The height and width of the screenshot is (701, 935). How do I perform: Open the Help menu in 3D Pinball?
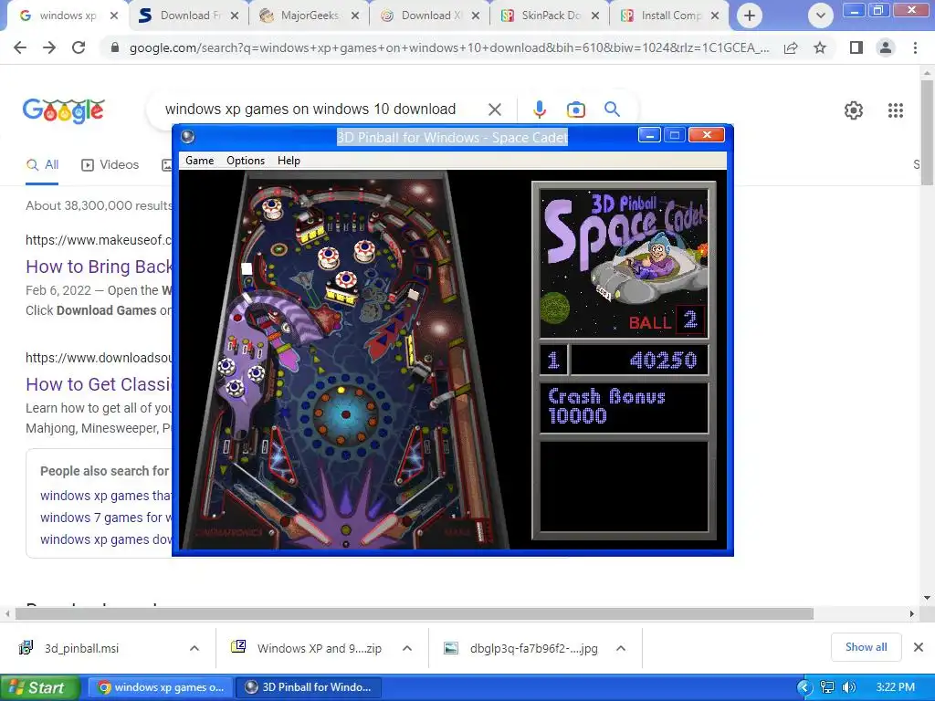click(x=289, y=161)
